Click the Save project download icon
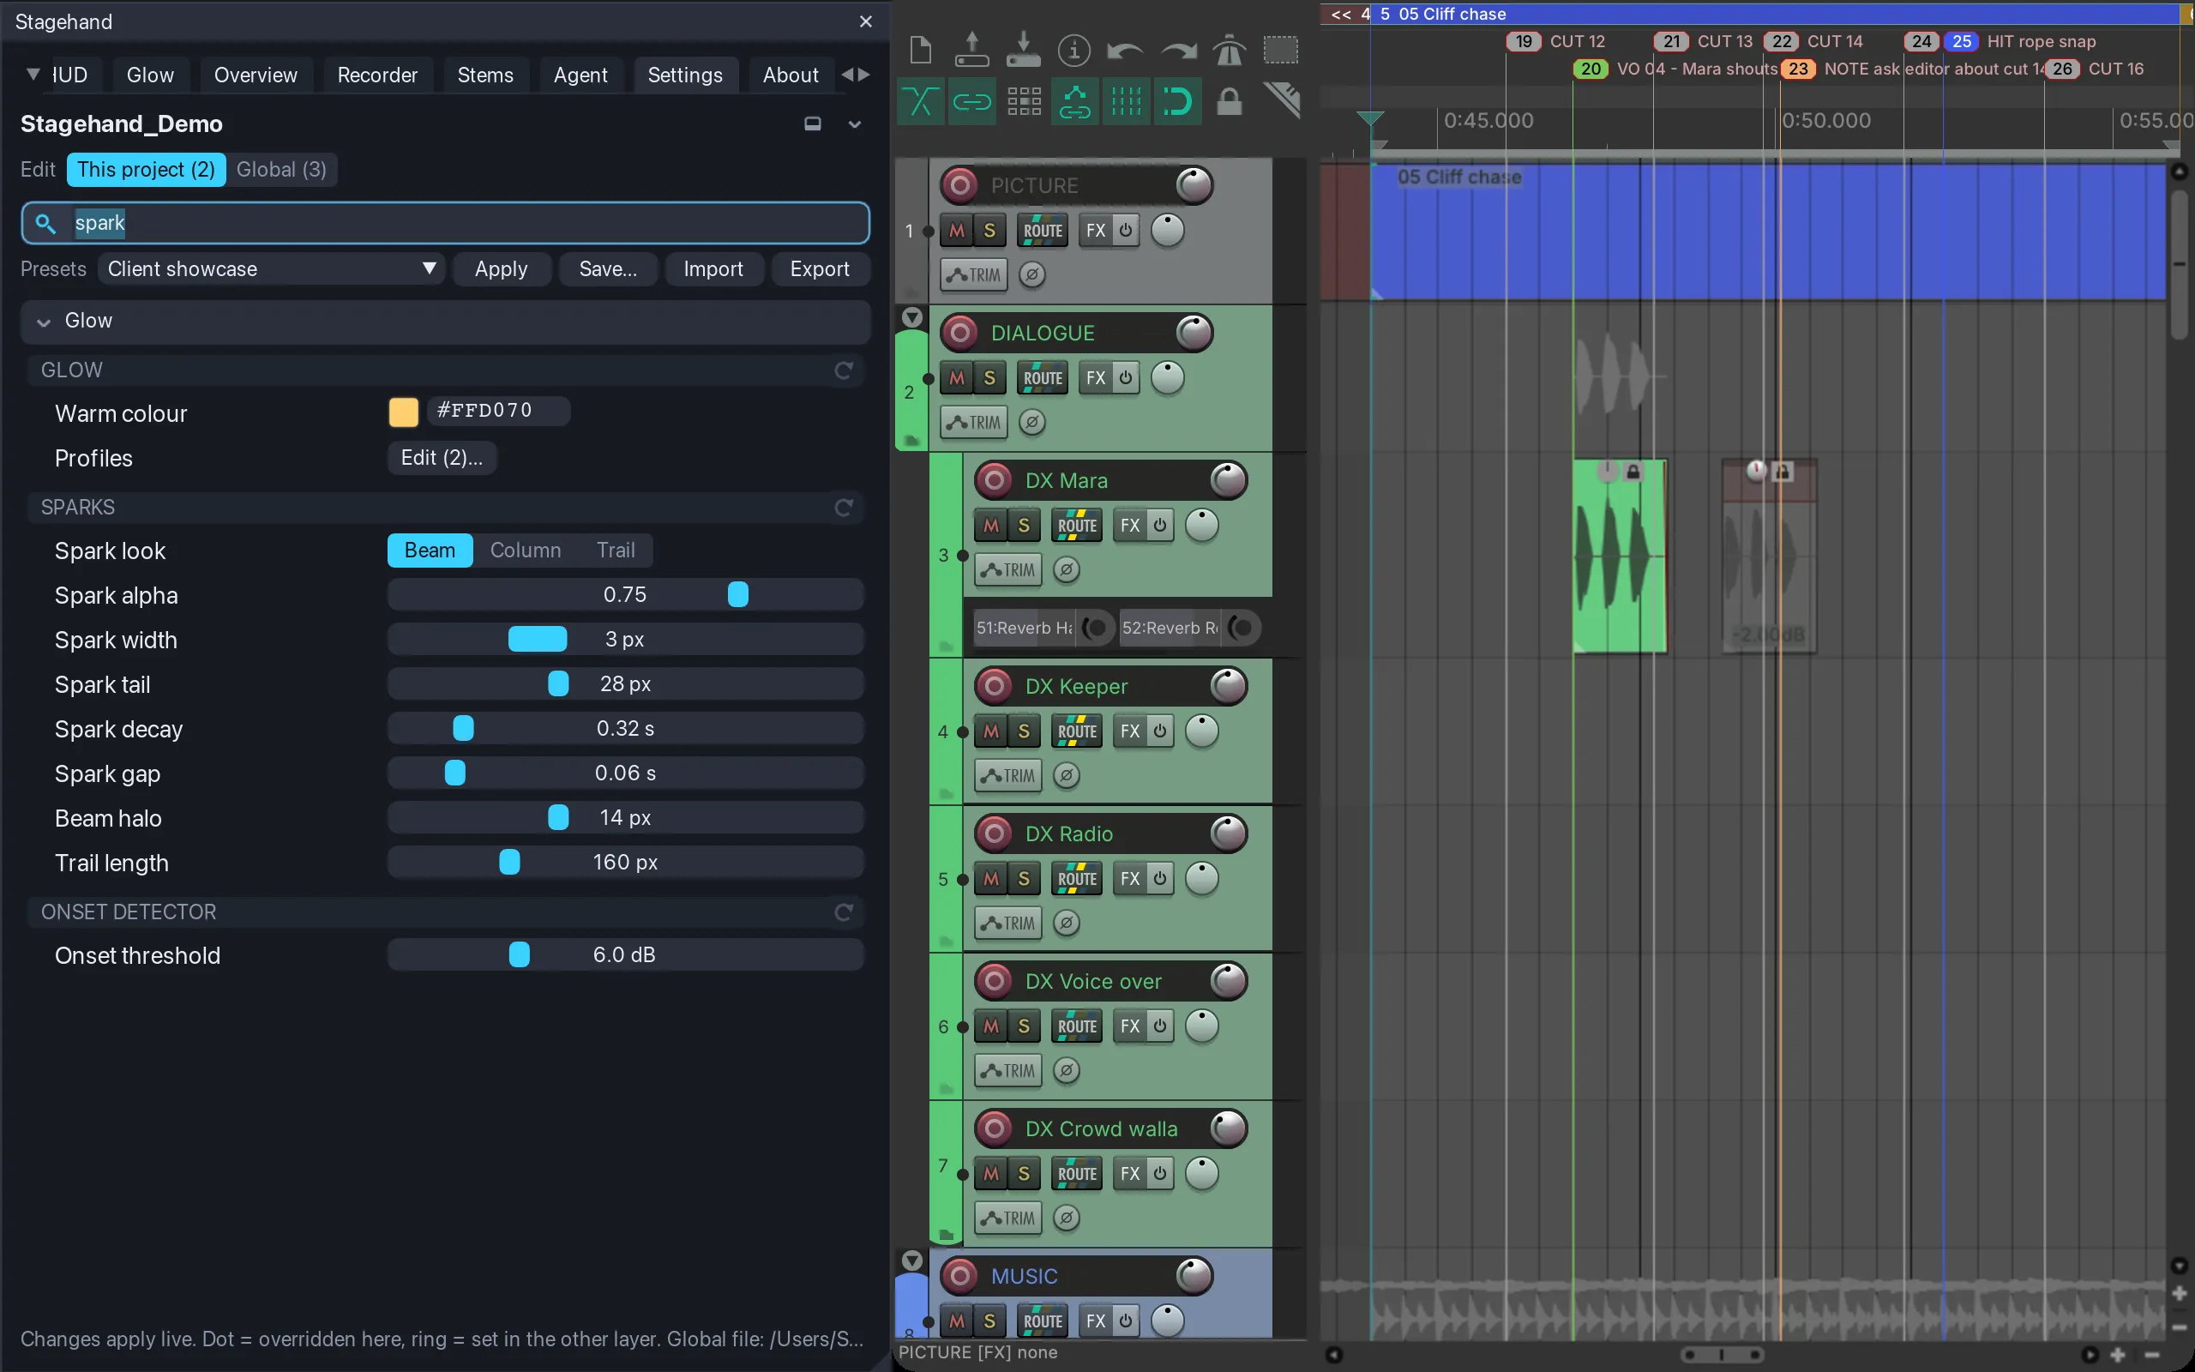Image resolution: width=2195 pixels, height=1372 pixels. (1023, 50)
